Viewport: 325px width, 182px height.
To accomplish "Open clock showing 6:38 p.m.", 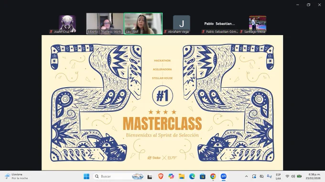I will (313, 176).
